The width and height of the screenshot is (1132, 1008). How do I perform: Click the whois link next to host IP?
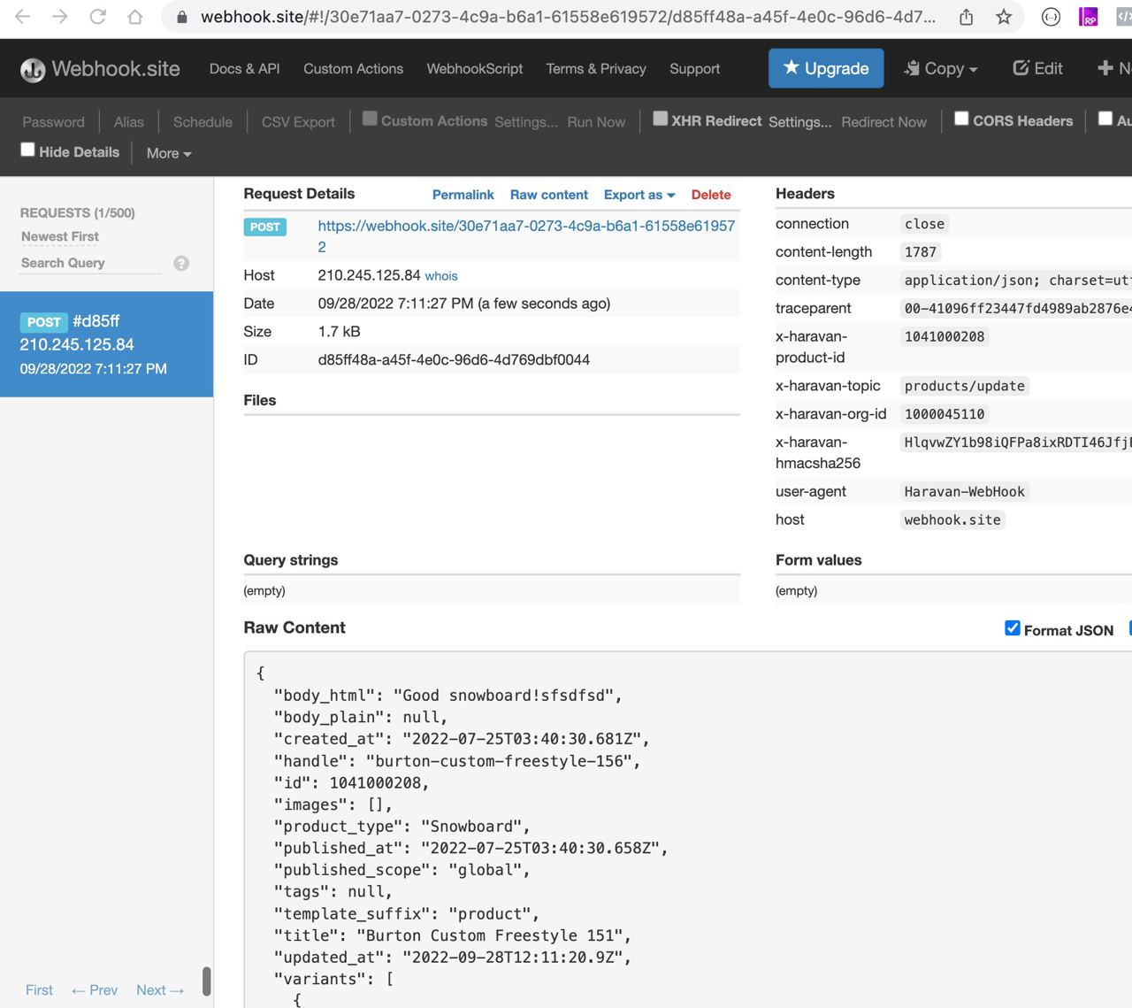(441, 276)
